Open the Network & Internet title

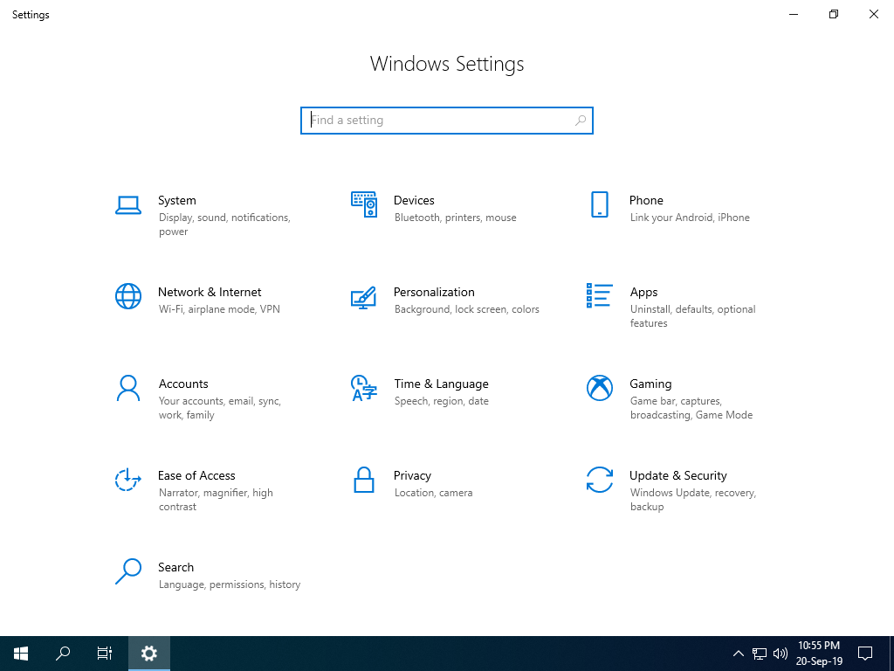click(x=210, y=292)
